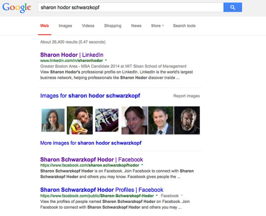Open the thumbnail of a bearded grey-haired man
The height and width of the screenshot is (216, 266).
pyautogui.click(x=187, y=120)
